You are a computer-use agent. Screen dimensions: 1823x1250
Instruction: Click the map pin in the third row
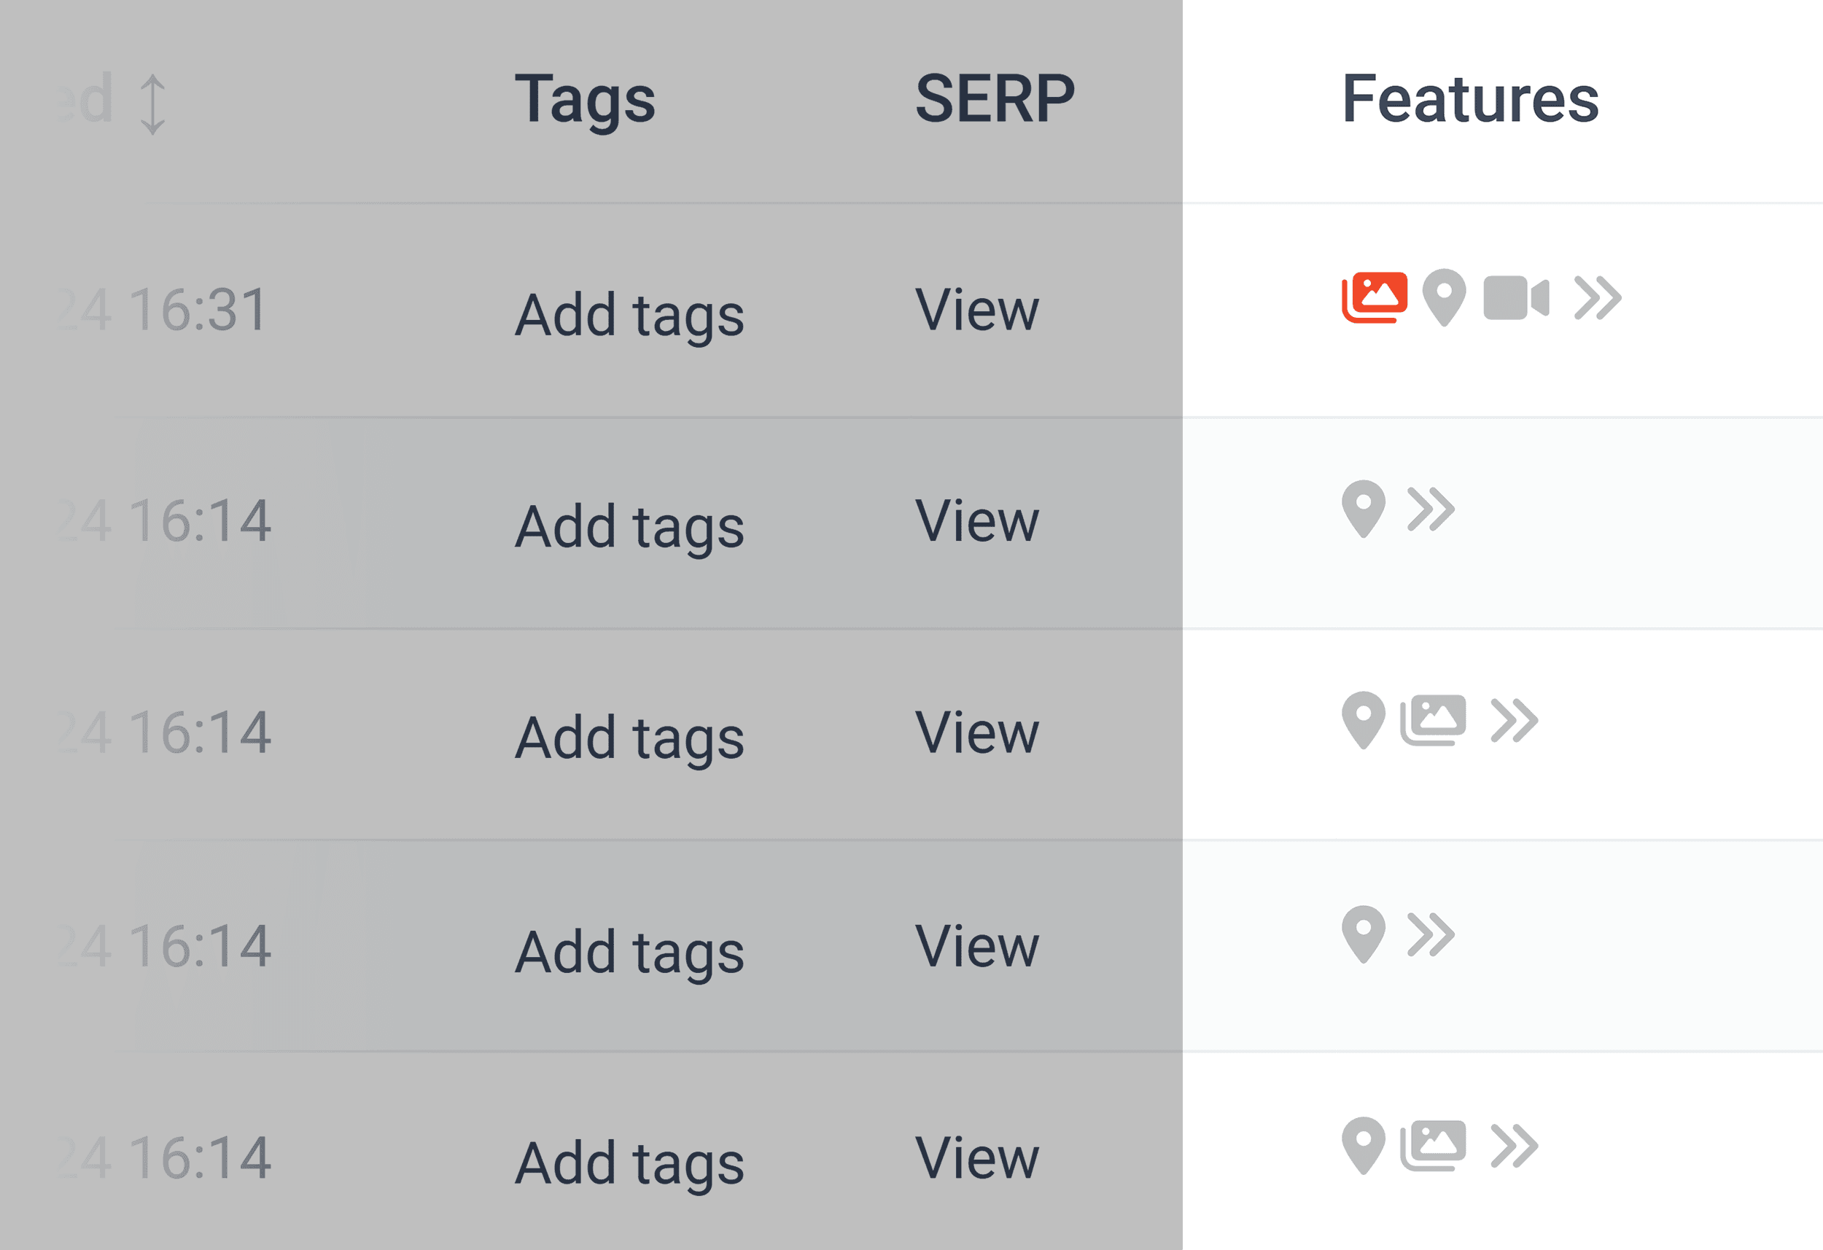coord(1364,720)
